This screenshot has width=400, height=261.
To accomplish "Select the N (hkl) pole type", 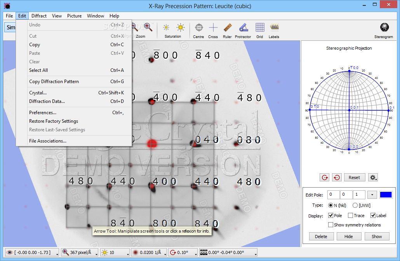I will point(331,205).
